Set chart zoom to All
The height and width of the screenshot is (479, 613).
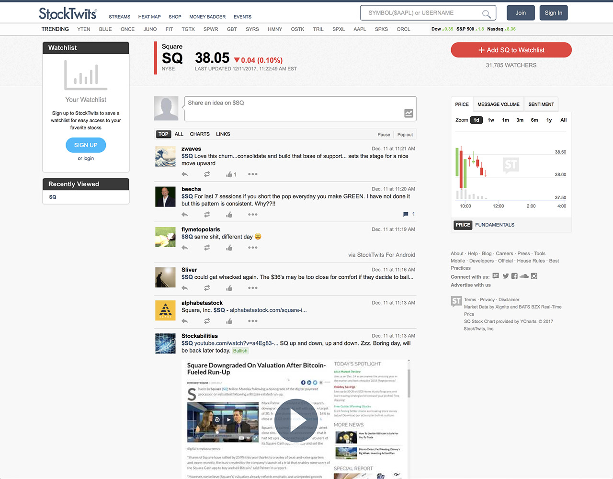pos(564,120)
